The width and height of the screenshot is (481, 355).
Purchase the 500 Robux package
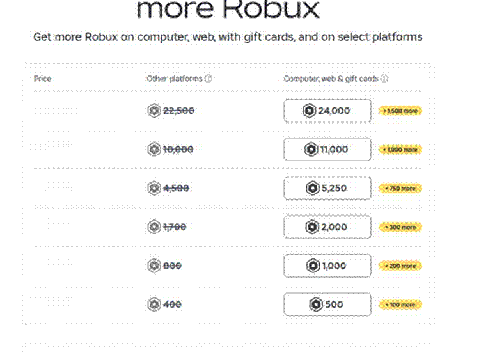[327, 304]
